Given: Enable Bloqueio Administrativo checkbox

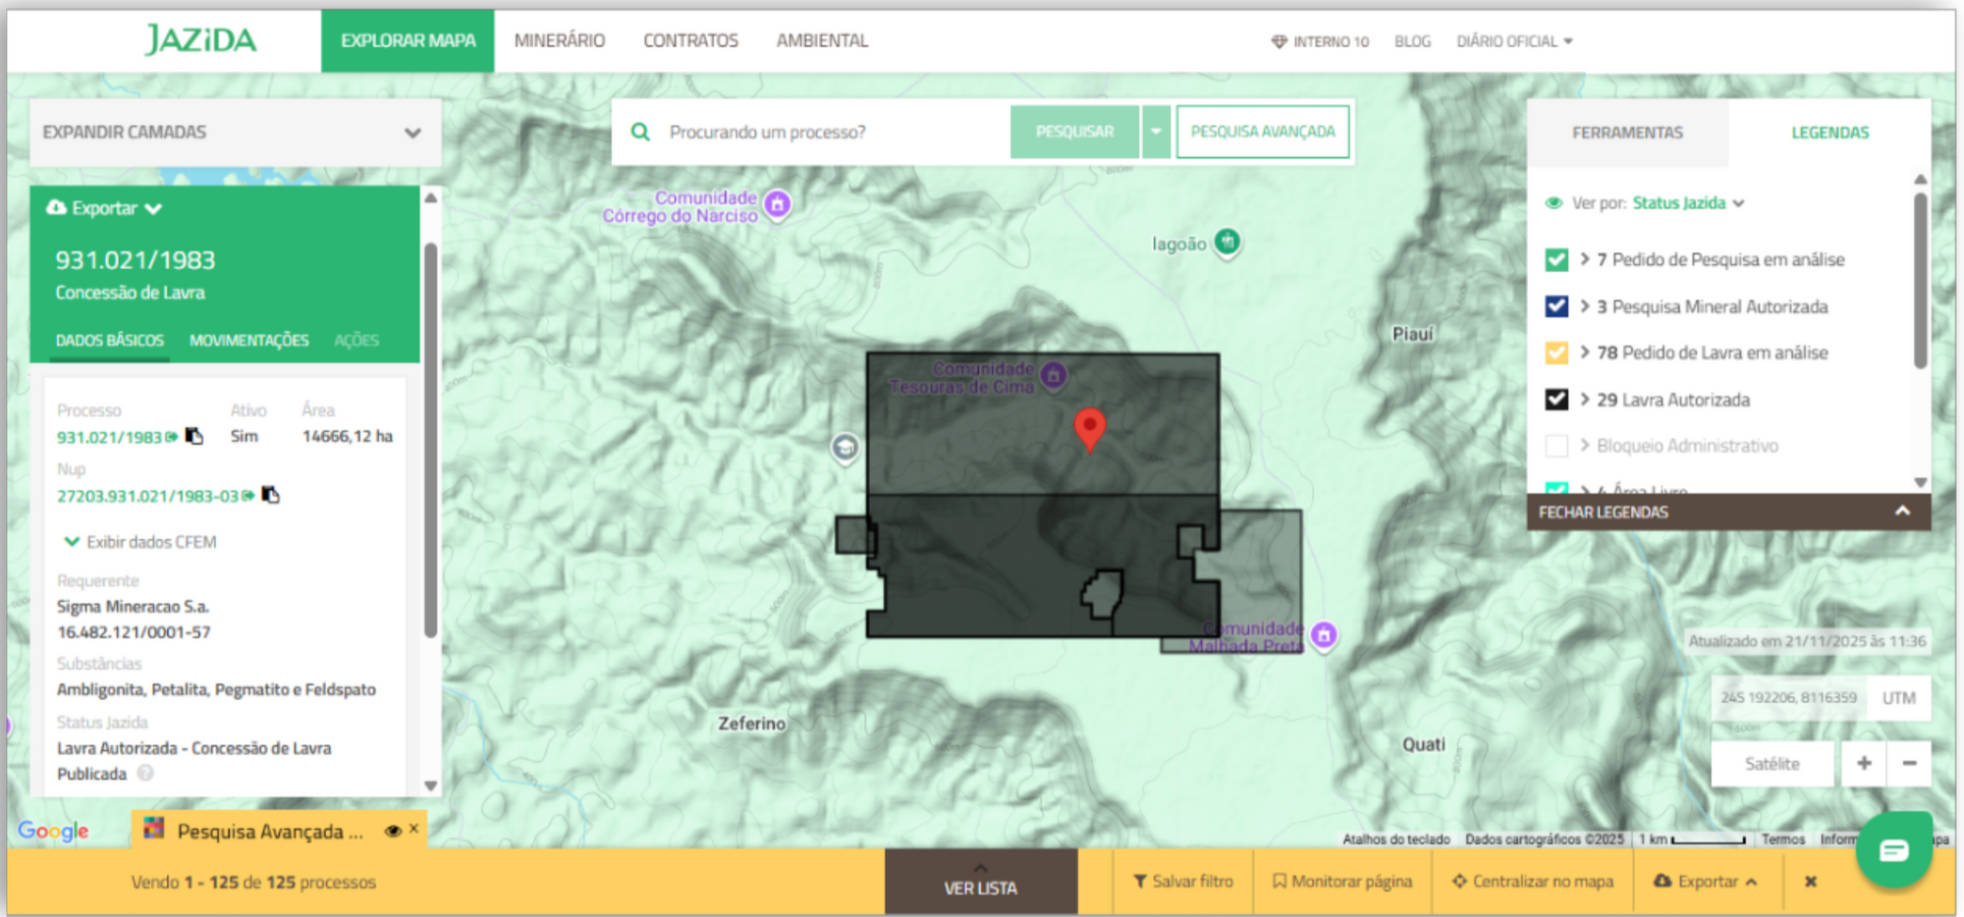Looking at the screenshot, I should [1556, 446].
